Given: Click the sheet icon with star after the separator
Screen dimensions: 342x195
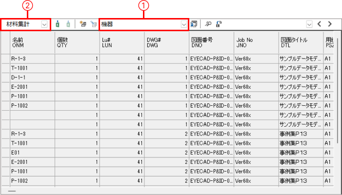Looking at the screenshot, I should coord(82,23).
